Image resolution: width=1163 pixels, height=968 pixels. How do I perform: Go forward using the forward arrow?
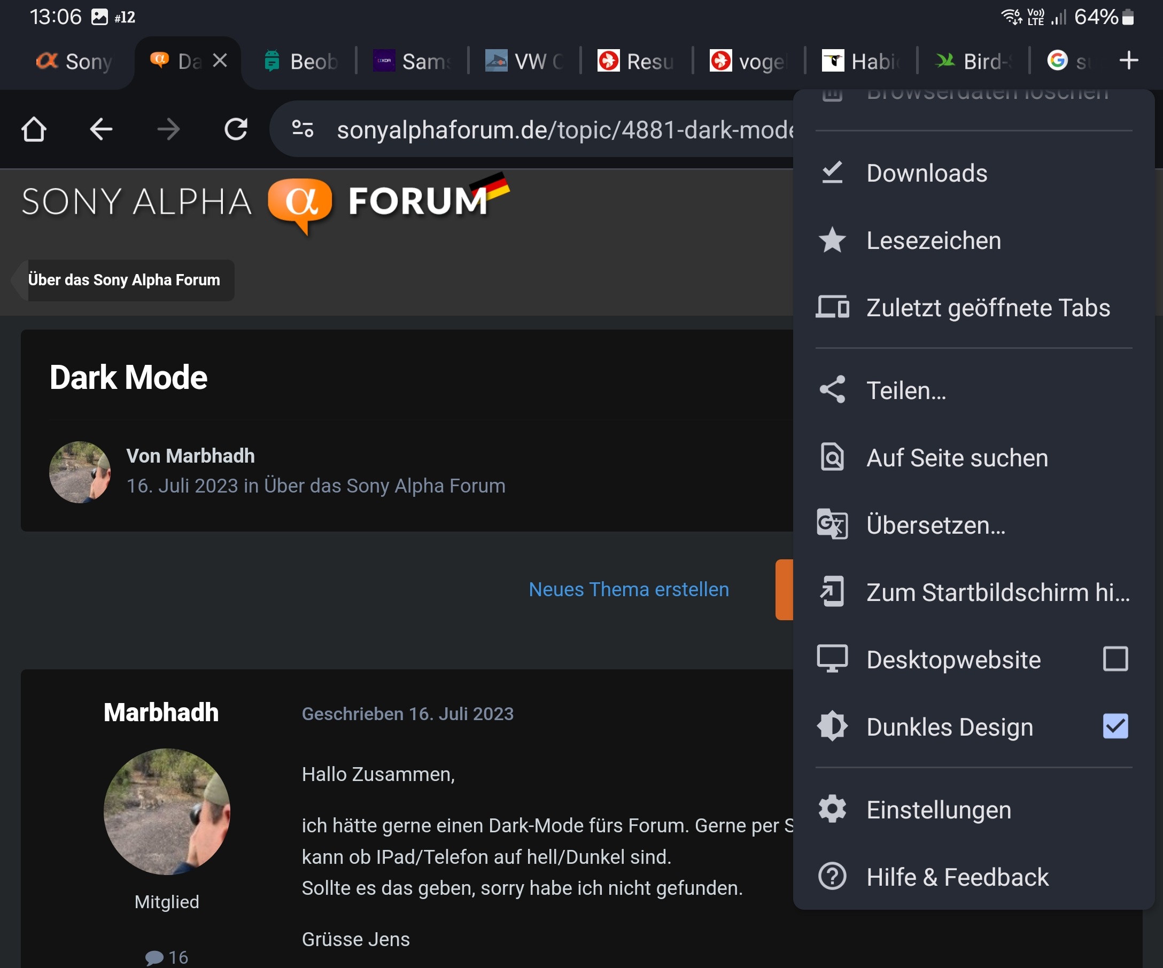coord(169,129)
